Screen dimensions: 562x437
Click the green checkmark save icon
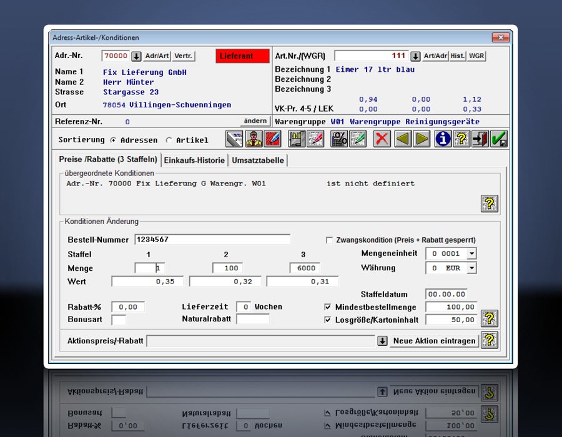pos(499,139)
